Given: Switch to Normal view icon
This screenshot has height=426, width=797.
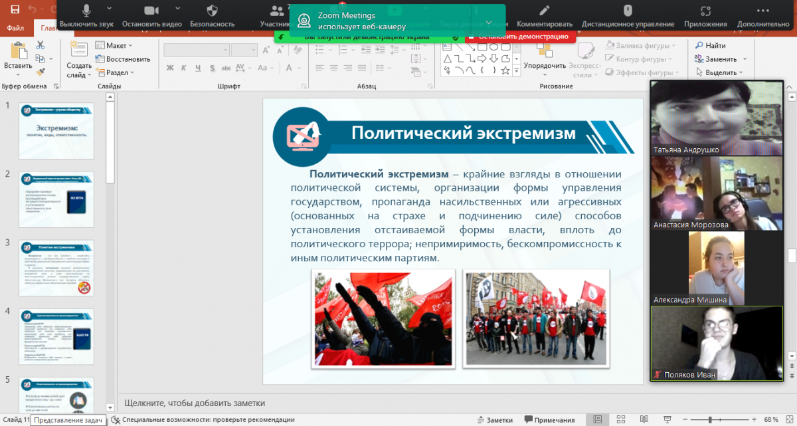Looking at the screenshot, I should point(598,419).
